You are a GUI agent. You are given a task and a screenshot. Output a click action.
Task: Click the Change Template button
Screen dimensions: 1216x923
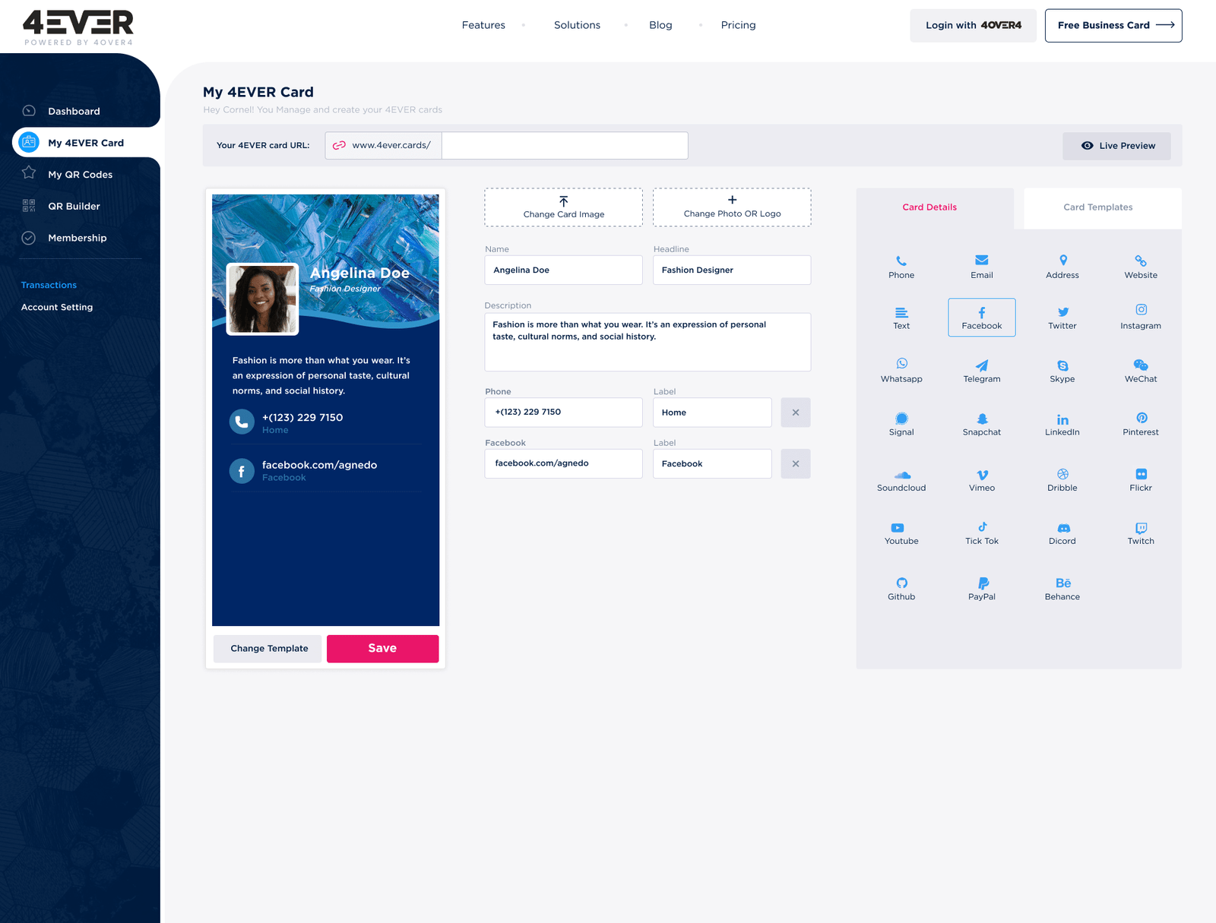click(269, 649)
